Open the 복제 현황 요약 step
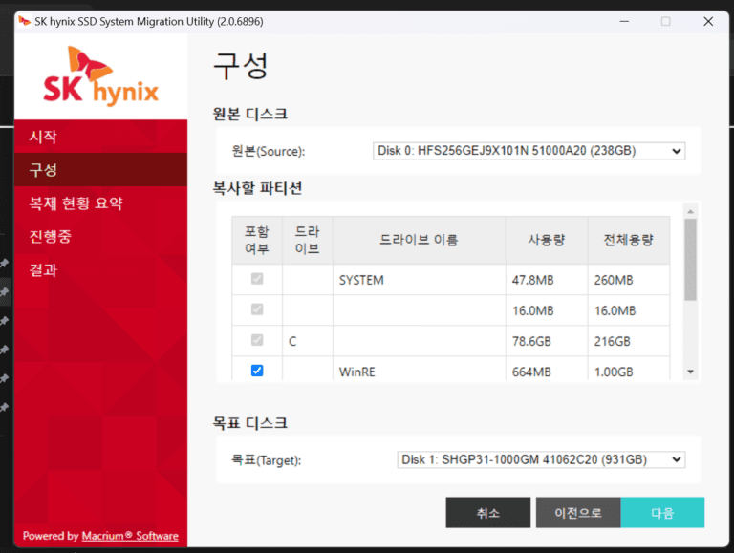The height and width of the screenshot is (553, 734). point(100,203)
